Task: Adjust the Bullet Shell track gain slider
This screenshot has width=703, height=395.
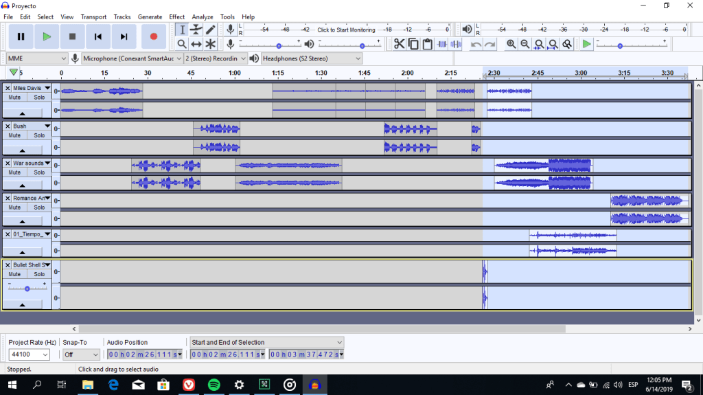Action: coord(27,289)
